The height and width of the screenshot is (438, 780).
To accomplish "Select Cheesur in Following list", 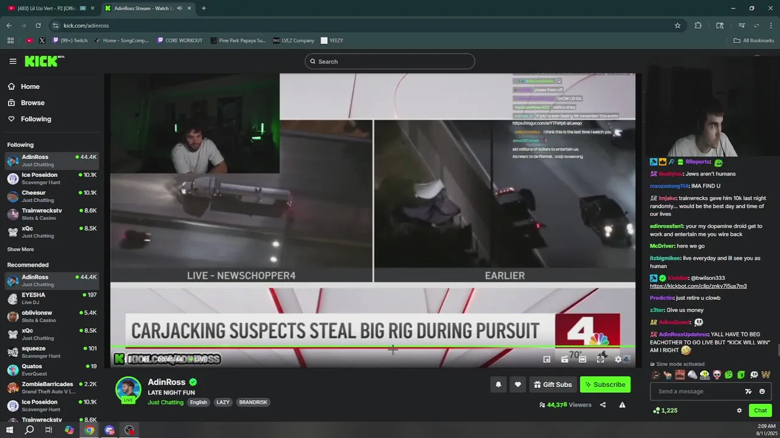I will click(52, 196).
